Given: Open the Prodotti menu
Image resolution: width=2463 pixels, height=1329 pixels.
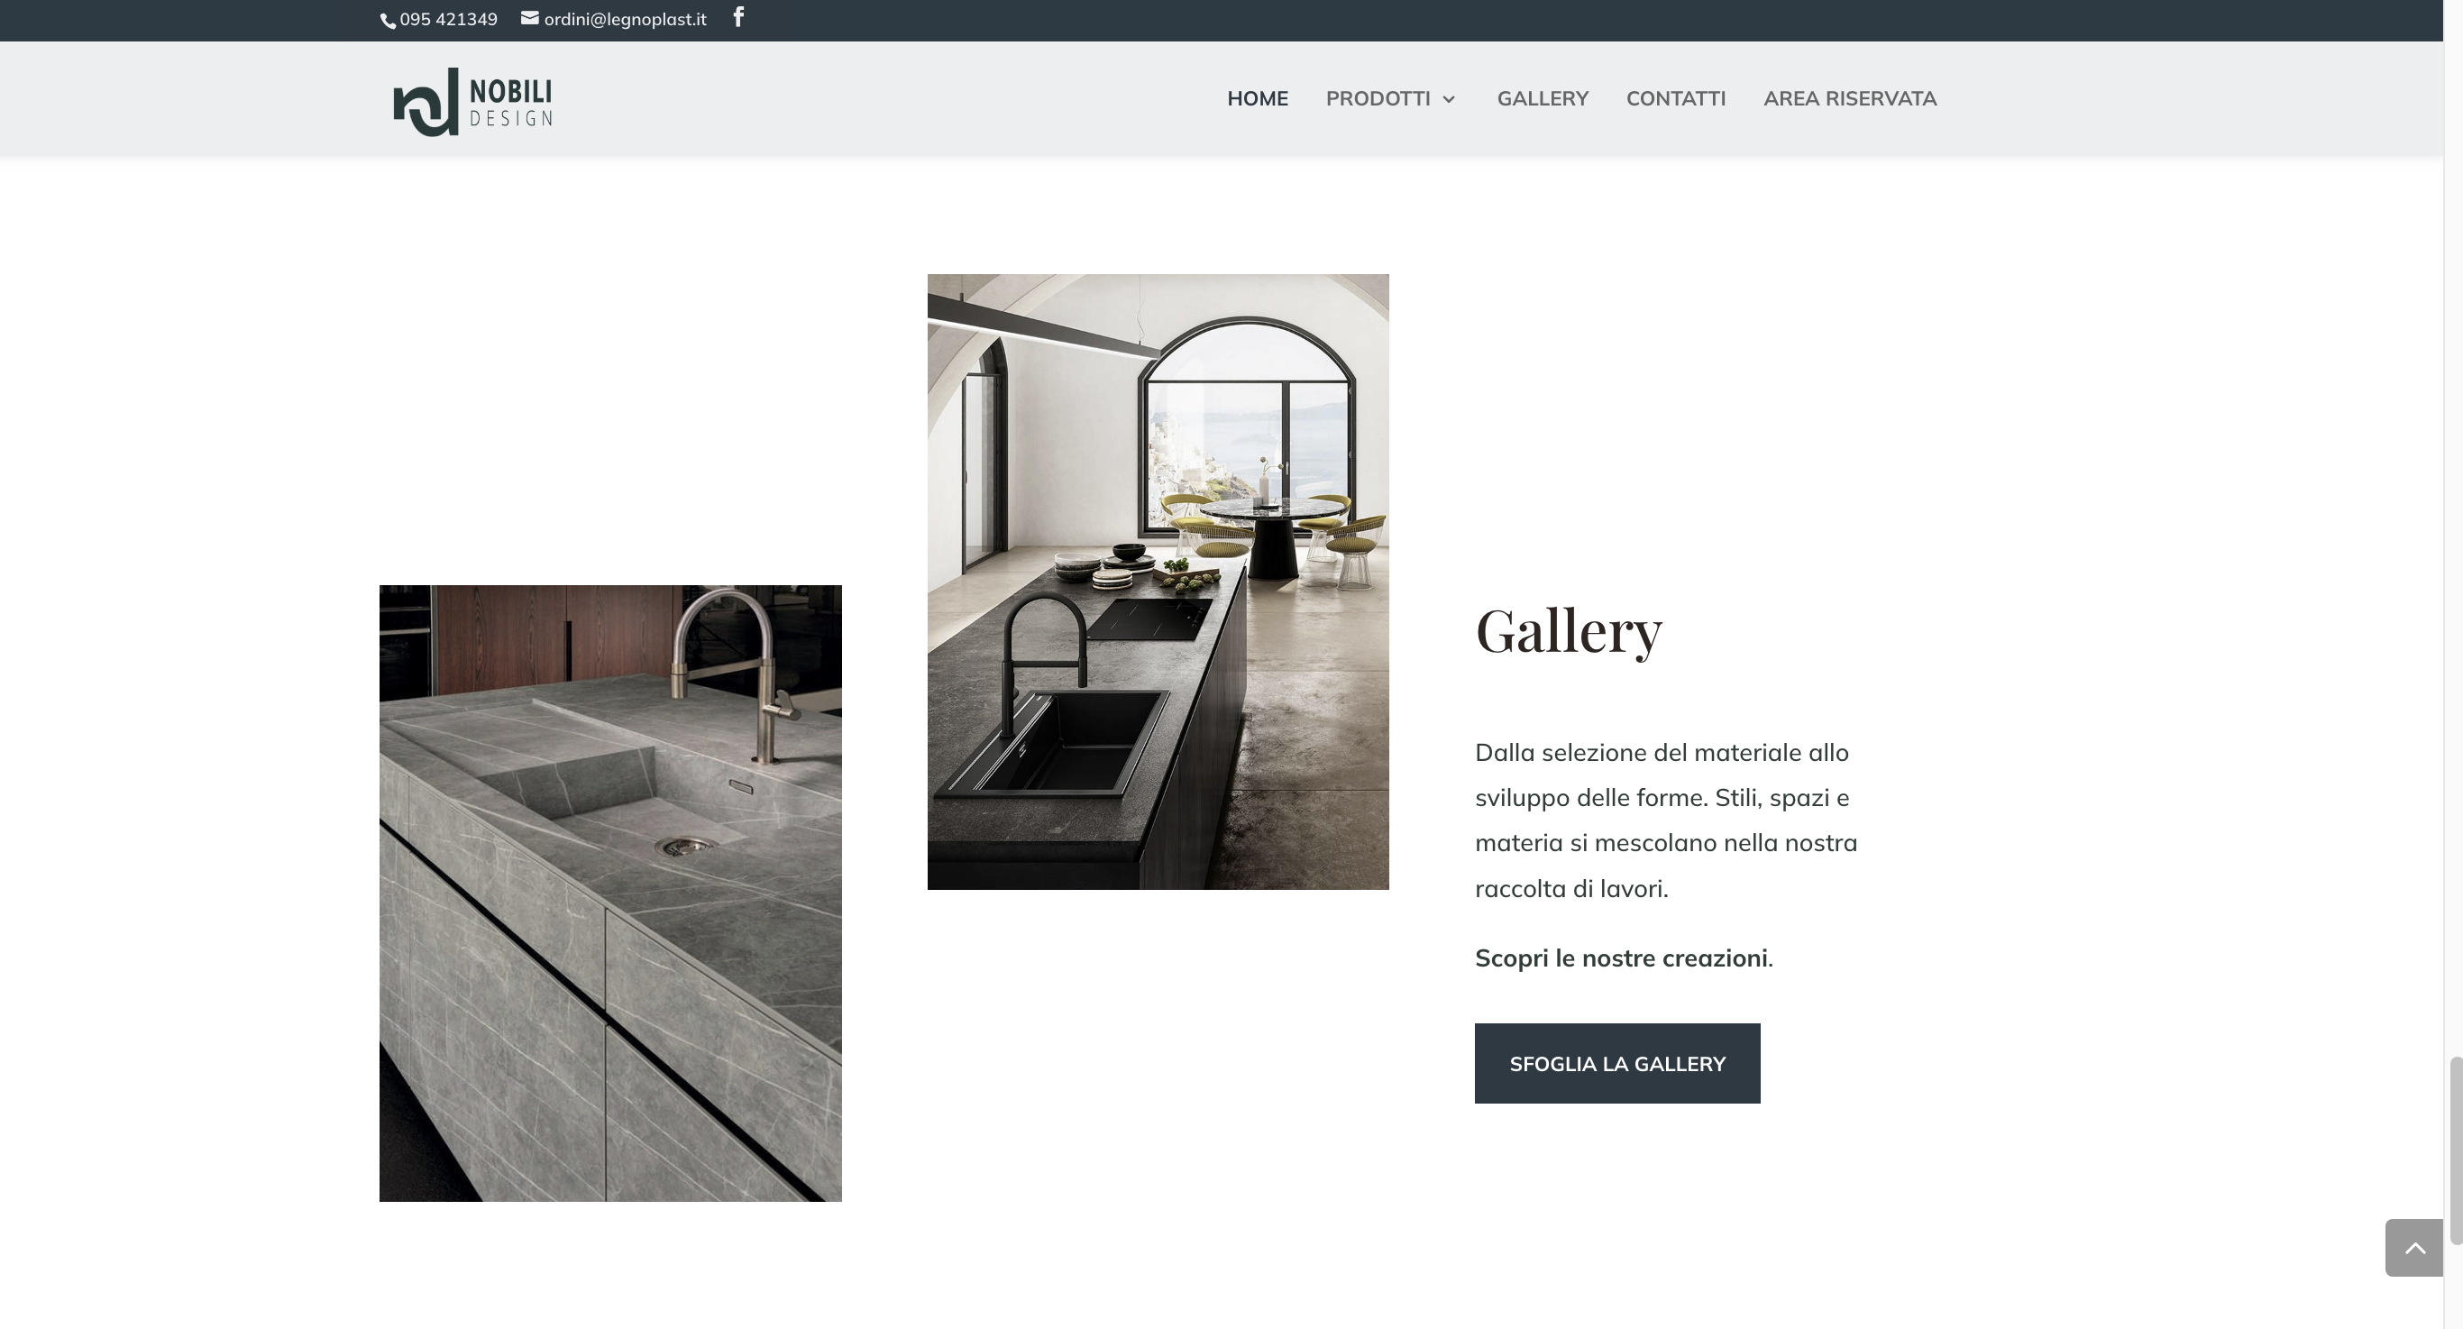Looking at the screenshot, I should [1377, 98].
